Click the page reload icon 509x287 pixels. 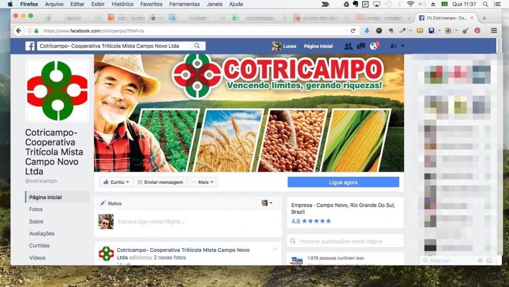click(x=353, y=31)
